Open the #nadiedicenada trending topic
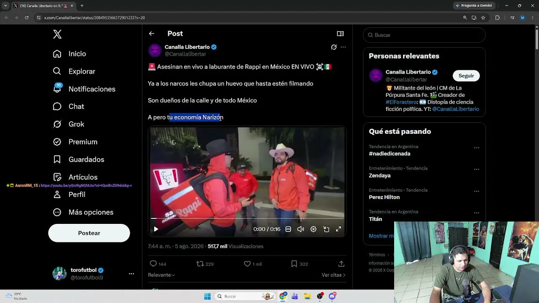Screen dimensions: 539x303 [390, 154]
